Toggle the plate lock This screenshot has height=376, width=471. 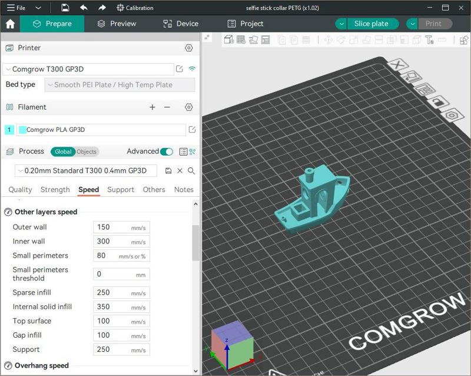437,103
